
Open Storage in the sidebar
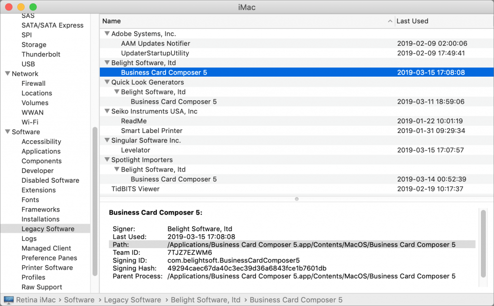point(34,45)
